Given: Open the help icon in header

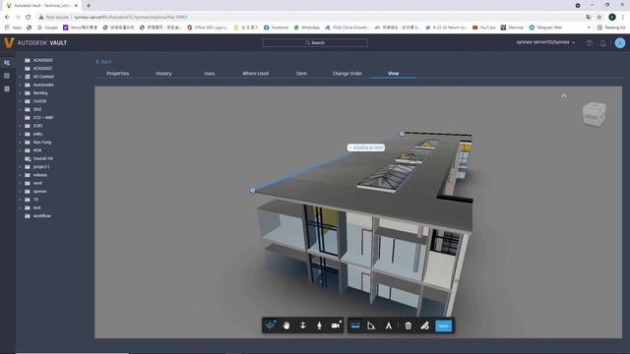Looking at the screenshot, I should (x=589, y=43).
